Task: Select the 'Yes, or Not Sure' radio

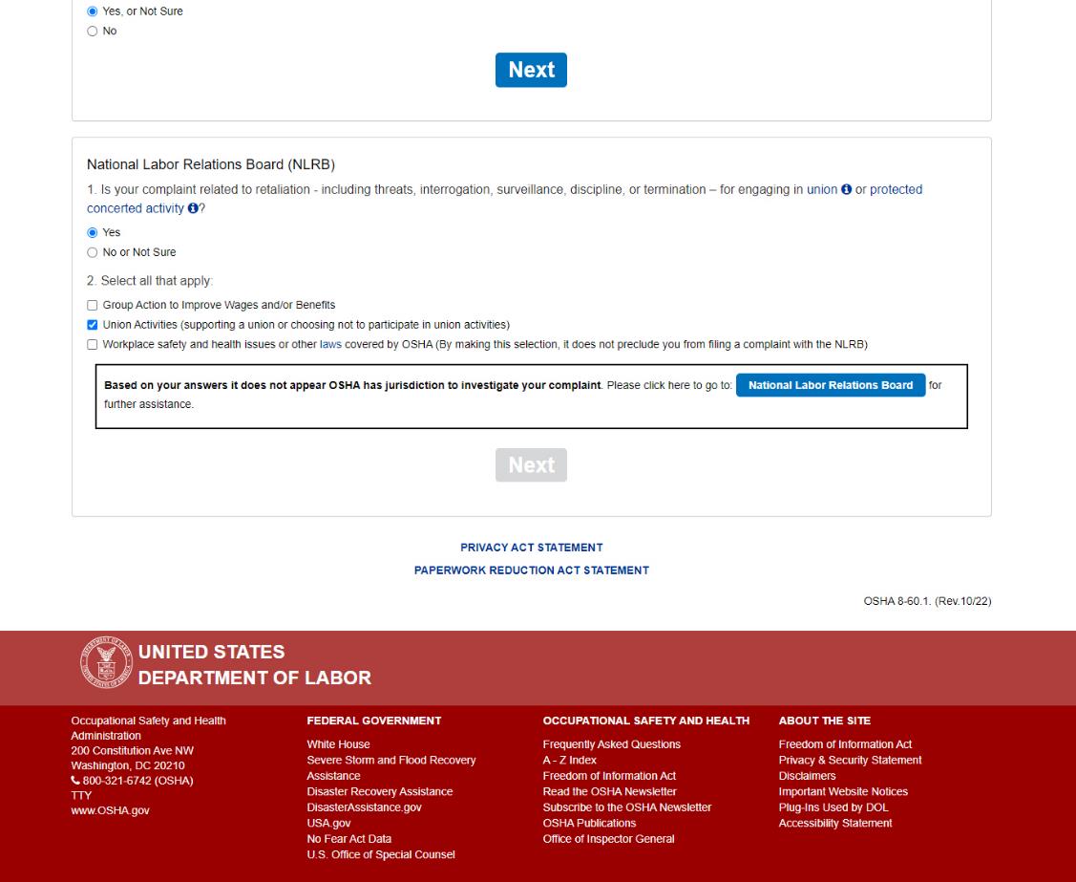Action: (x=92, y=11)
